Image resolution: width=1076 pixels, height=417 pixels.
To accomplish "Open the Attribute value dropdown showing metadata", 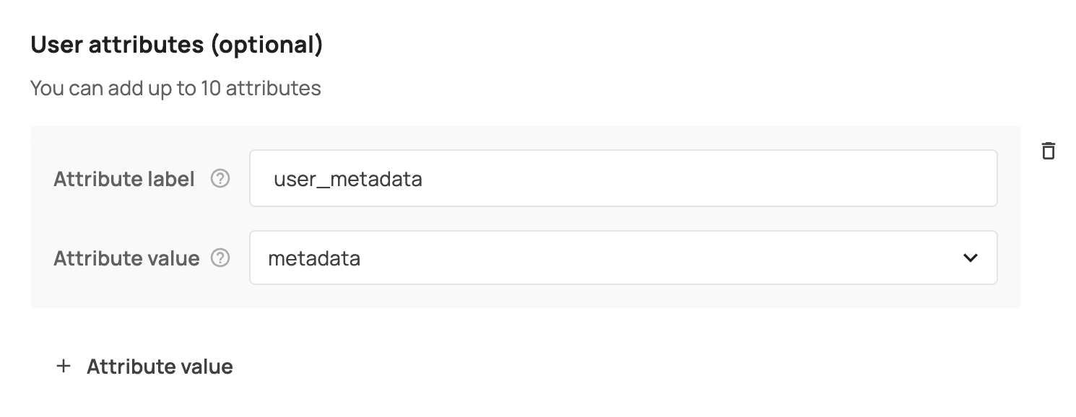I will tap(622, 258).
